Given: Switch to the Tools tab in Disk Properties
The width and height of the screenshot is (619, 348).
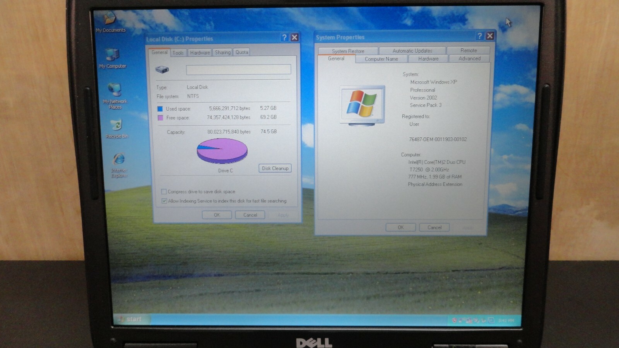Looking at the screenshot, I should 178,53.
